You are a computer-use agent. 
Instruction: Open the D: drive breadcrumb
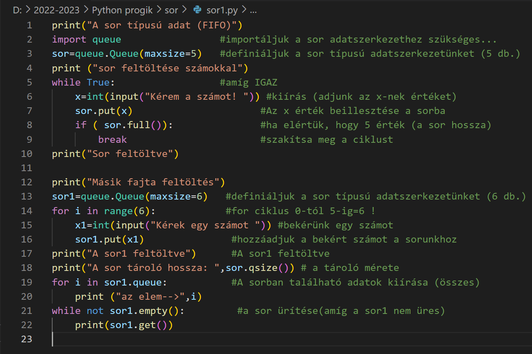pyautogui.click(x=17, y=10)
